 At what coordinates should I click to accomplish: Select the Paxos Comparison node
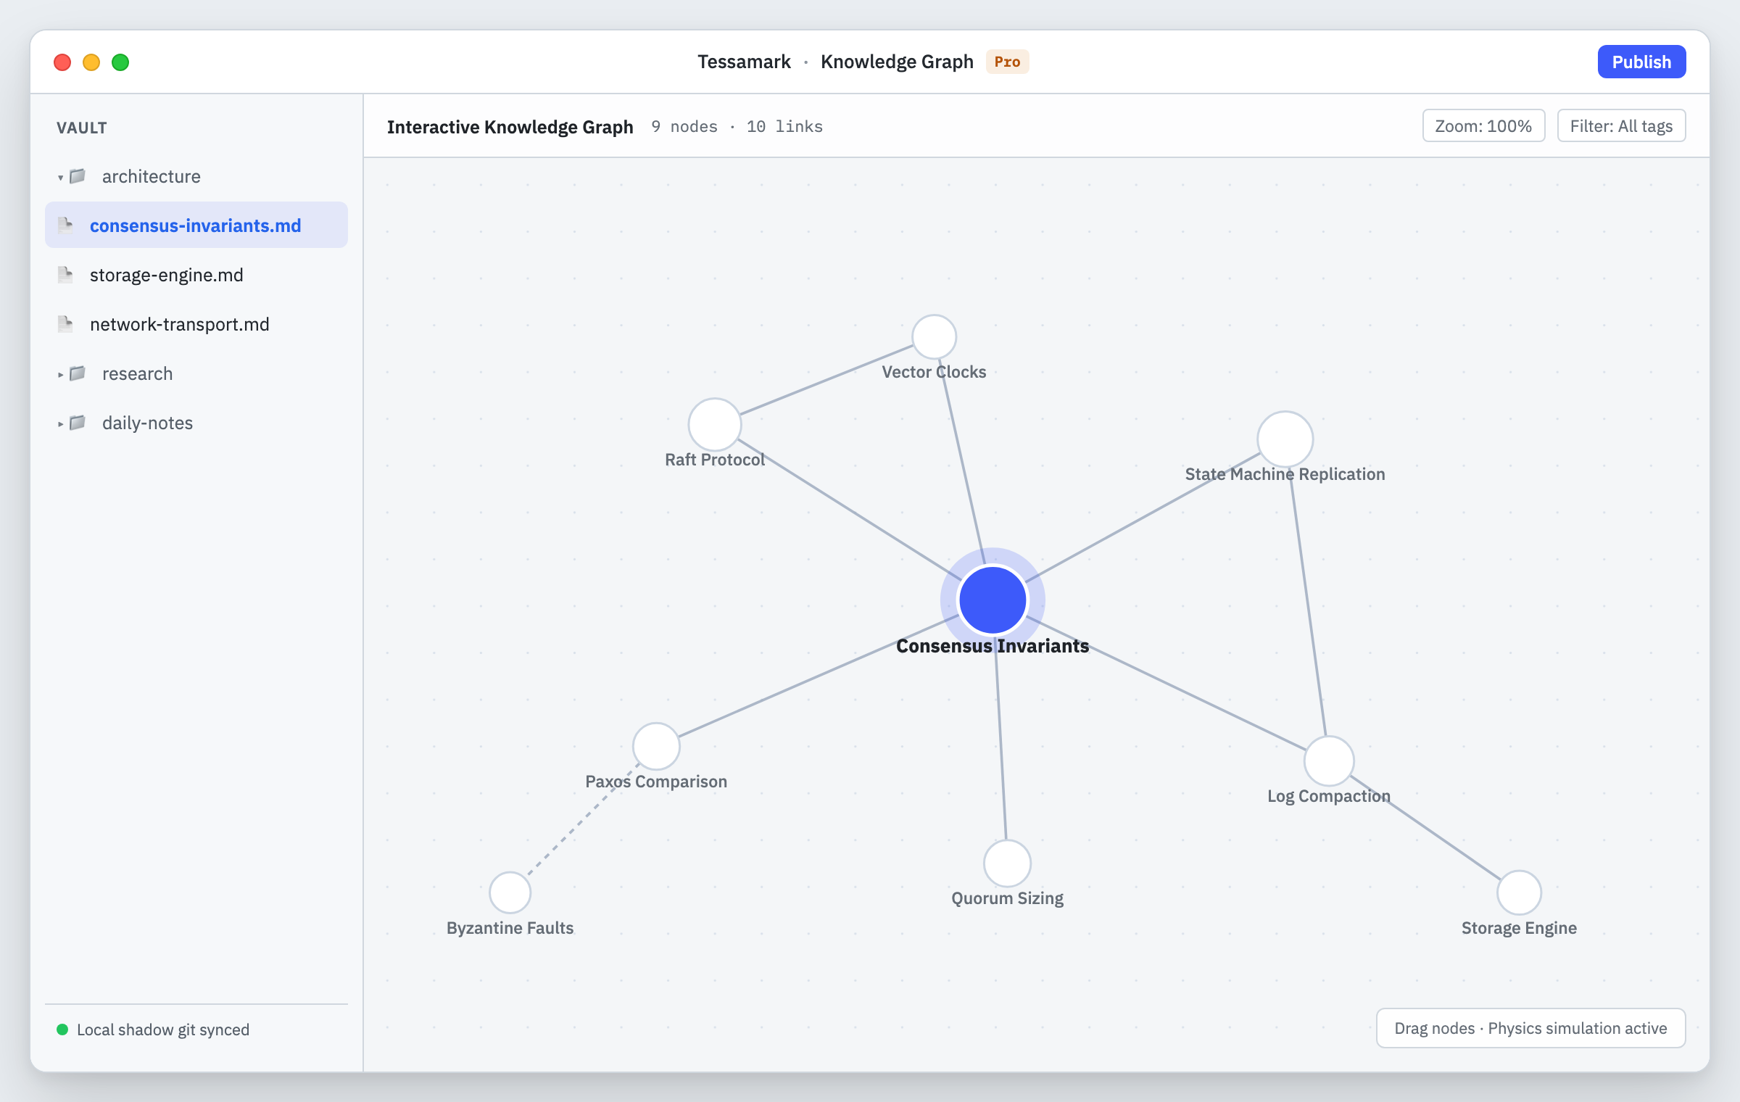(656, 747)
